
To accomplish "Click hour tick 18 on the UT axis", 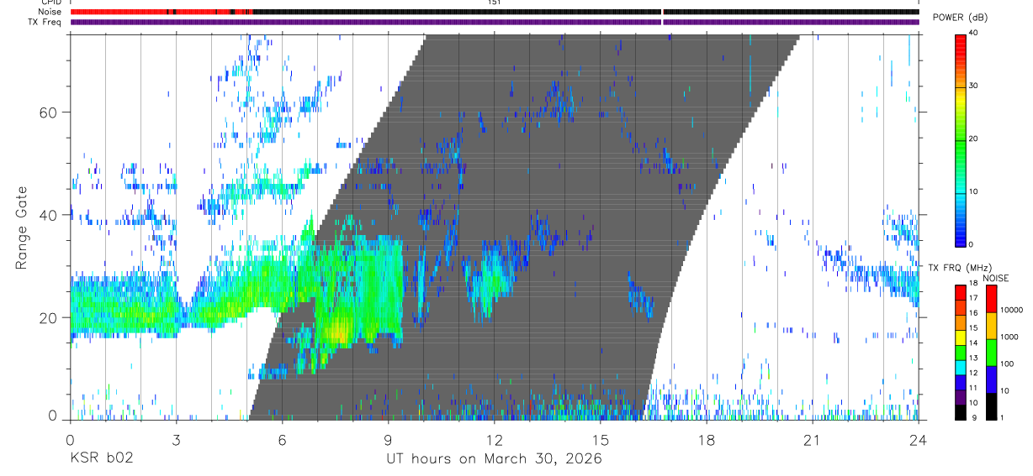I will 707,440.
